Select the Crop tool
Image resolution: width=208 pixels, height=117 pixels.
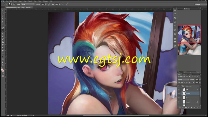[3, 22]
